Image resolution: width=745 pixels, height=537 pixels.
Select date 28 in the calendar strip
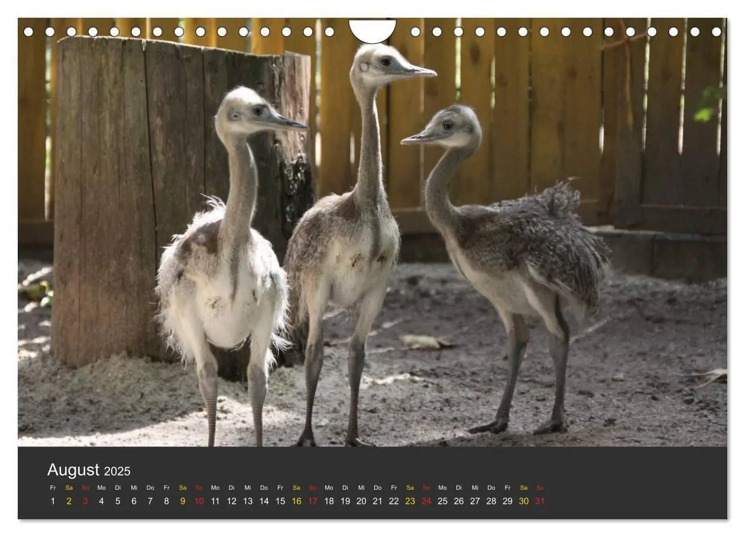tap(491, 501)
